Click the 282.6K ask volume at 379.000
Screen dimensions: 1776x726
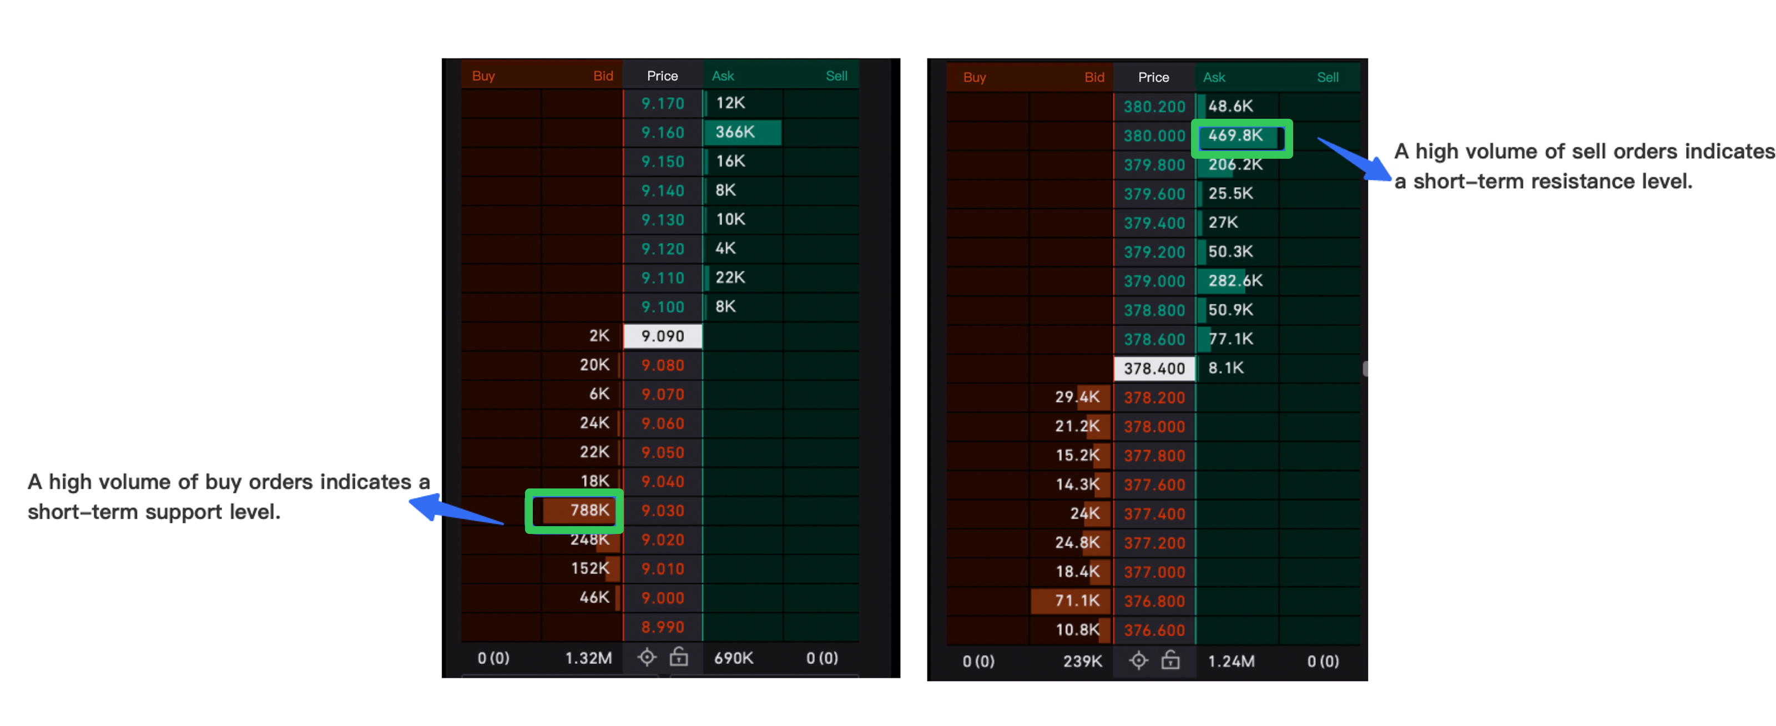[x=1234, y=281]
